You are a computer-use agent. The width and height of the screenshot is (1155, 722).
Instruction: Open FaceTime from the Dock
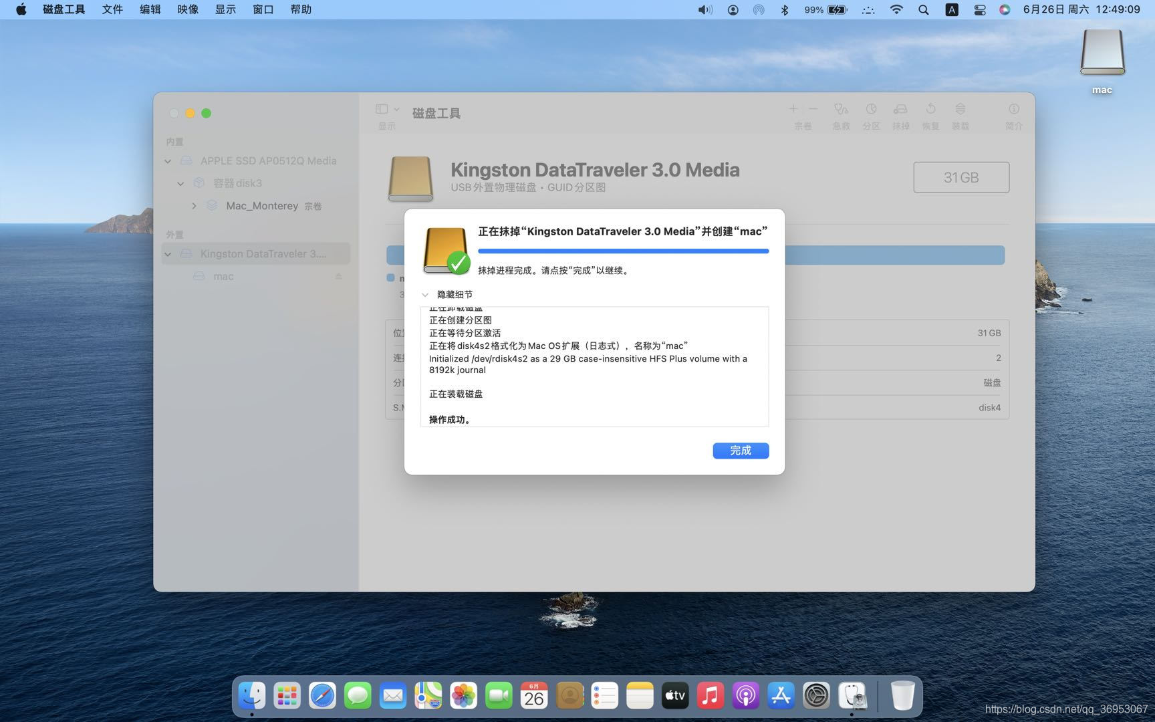pyautogui.click(x=499, y=696)
